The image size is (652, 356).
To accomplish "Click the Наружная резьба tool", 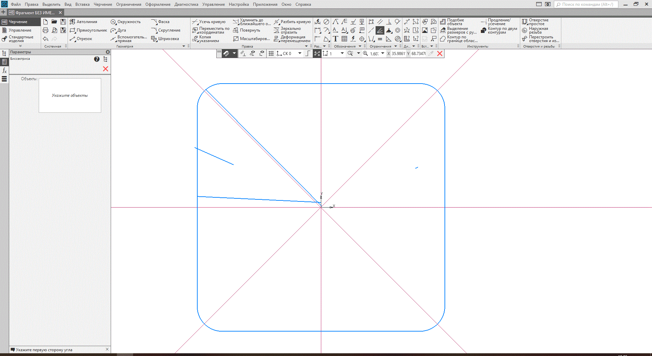I will point(535,30).
